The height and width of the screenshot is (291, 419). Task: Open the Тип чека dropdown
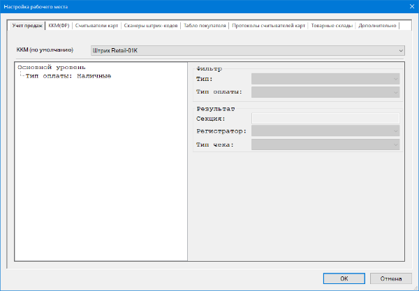point(325,144)
